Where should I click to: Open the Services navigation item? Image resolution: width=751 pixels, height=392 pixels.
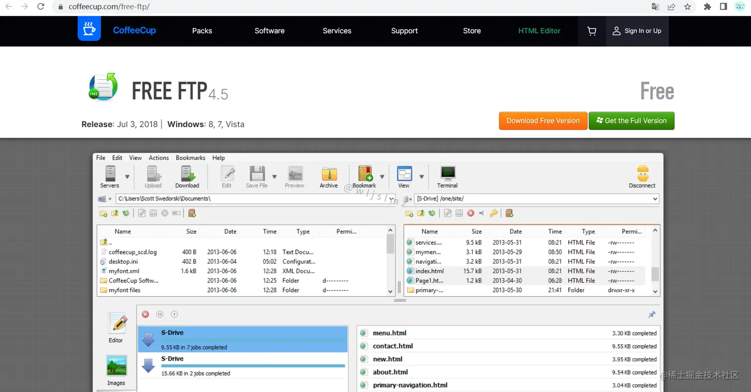click(x=337, y=31)
